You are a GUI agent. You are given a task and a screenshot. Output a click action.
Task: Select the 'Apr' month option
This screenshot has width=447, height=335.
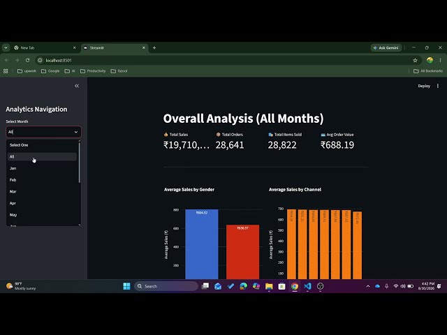(42, 203)
